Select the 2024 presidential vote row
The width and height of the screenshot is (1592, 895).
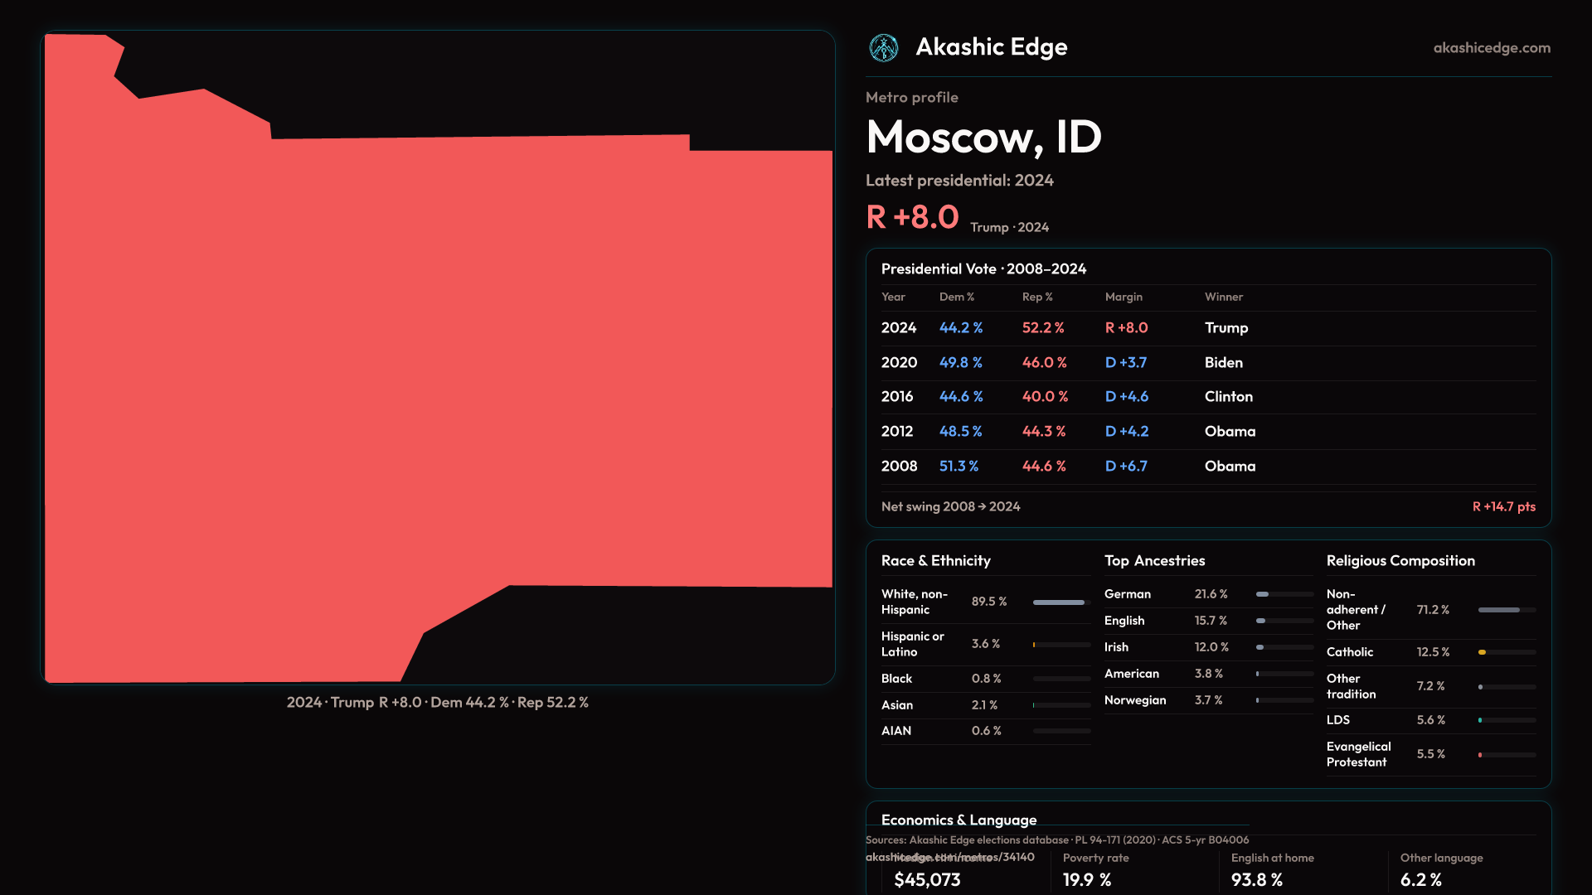click(1207, 328)
